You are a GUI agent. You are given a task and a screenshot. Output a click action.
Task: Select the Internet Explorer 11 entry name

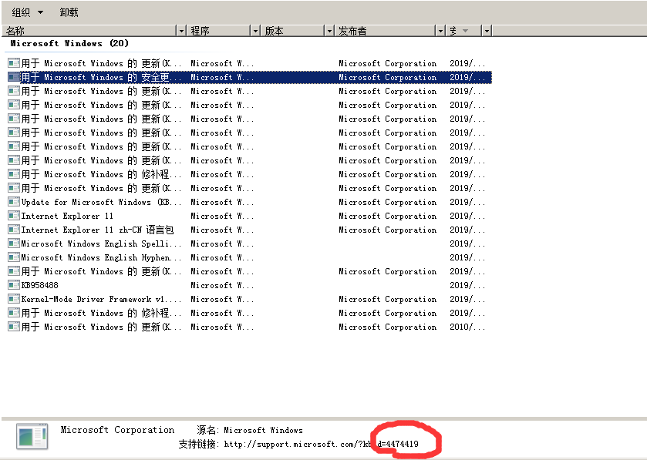(x=67, y=216)
